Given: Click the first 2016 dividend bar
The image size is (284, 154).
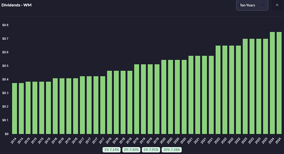Looking at the screenshot, I should tap(55, 106).
